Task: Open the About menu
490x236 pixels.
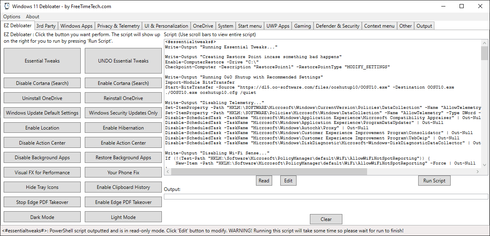Action: (x=33, y=17)
